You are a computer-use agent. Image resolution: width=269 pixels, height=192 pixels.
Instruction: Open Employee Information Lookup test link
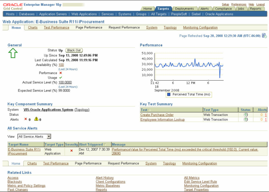coord(162,119)
